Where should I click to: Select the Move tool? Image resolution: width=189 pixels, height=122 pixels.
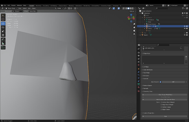(x=3, y=24)
